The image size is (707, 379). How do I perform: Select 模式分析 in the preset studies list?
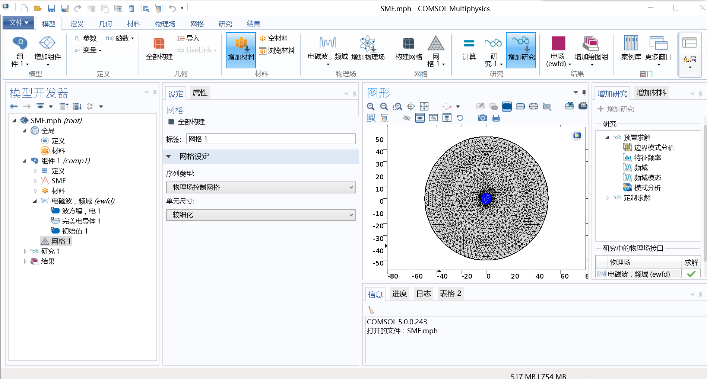point(647,188)
